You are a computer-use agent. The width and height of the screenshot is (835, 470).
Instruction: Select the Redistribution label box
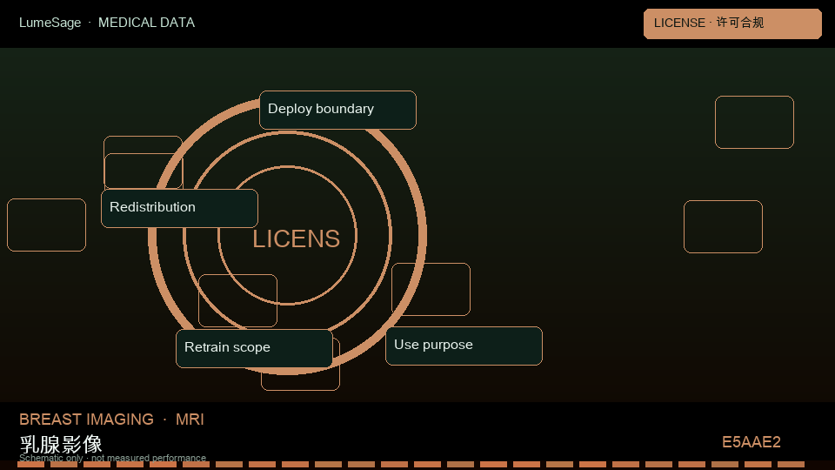(179, 208)
